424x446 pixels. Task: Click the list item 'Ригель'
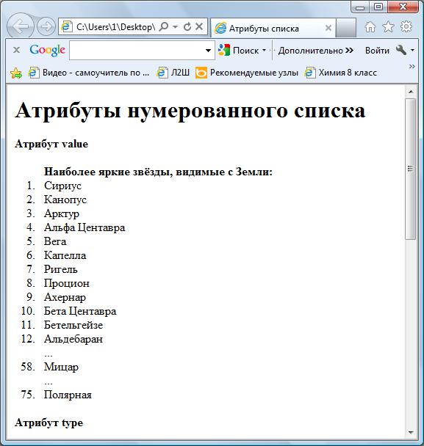[x=61, y=269]
